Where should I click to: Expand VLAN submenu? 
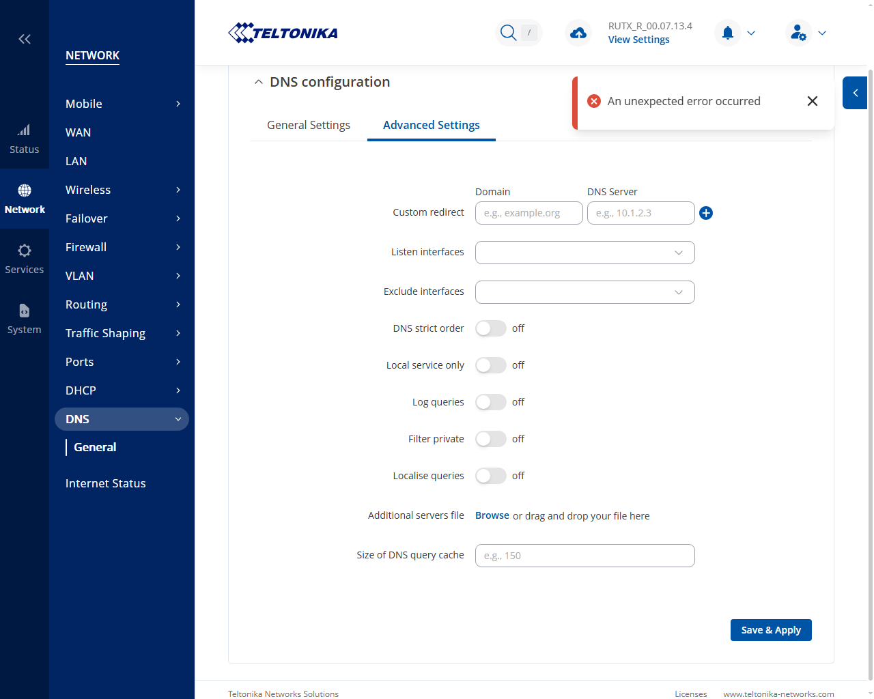[x=178, y=276]
